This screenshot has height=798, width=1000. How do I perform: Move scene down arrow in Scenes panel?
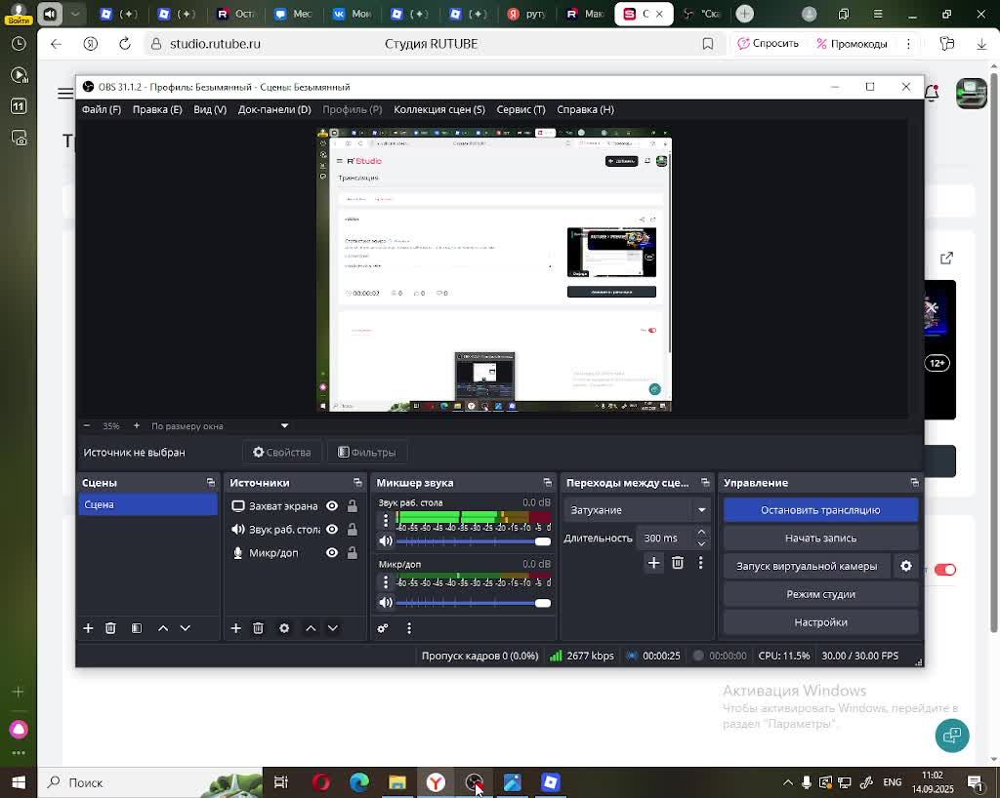coord(185,628)
